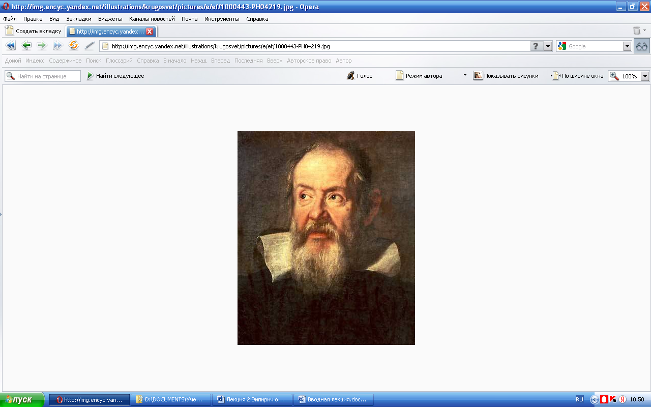Click the RU language indicator
The width and height of the screenshot is (651, 407).
coord(579,400)
